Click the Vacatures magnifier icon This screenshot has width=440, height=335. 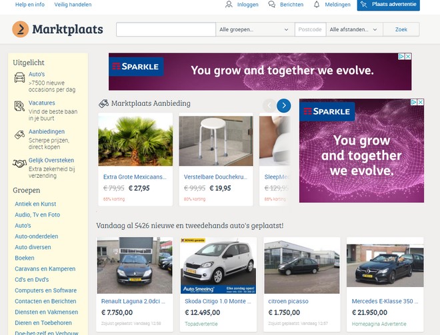click(19, 107)
